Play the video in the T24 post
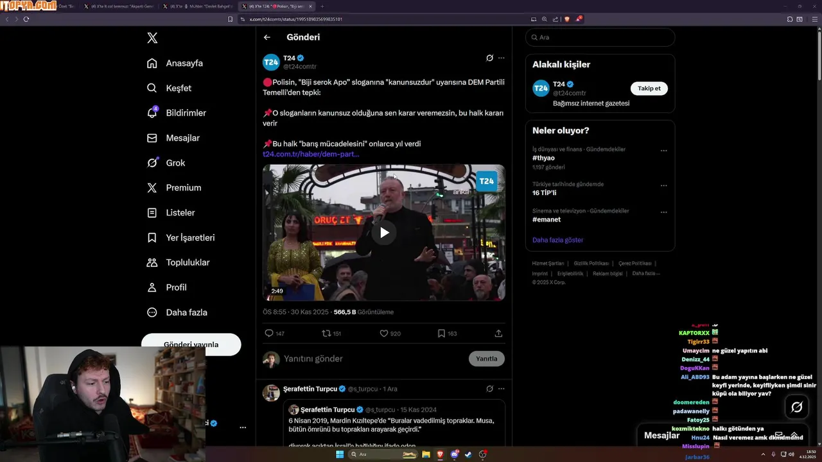822x462 pixels. coord(384,232)
